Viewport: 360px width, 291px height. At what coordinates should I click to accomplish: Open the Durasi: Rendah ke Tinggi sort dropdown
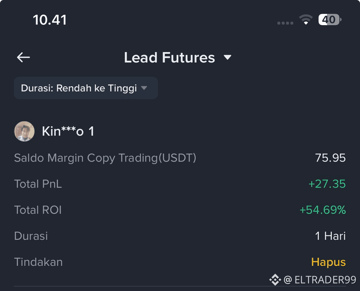click(86, 88)
